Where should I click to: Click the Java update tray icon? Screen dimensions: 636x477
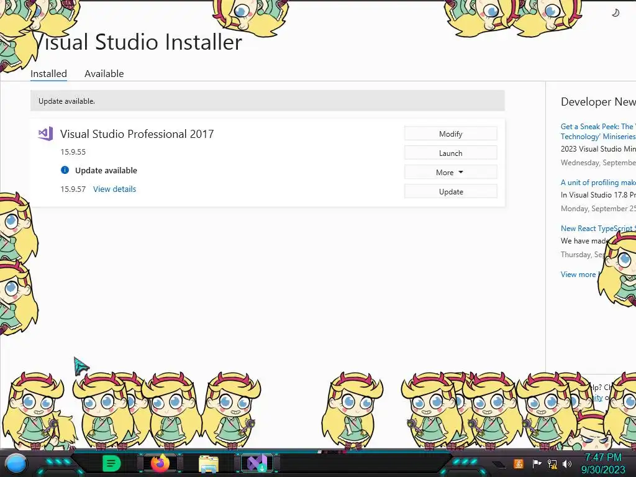pos(519,463)
